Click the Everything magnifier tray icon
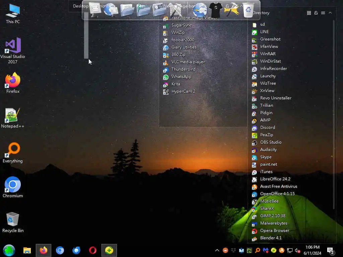Screen dimensions: 343x257 coord(258,250)
